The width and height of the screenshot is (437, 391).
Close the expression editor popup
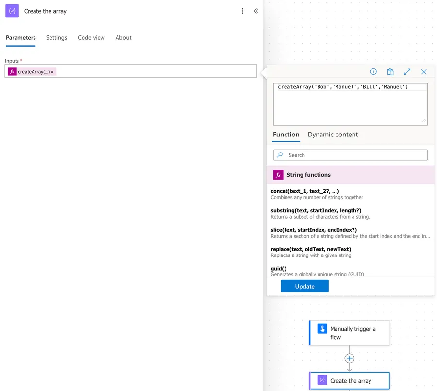[424, 72]
